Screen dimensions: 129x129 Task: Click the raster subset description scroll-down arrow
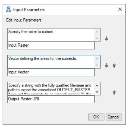tap(97, 38)
